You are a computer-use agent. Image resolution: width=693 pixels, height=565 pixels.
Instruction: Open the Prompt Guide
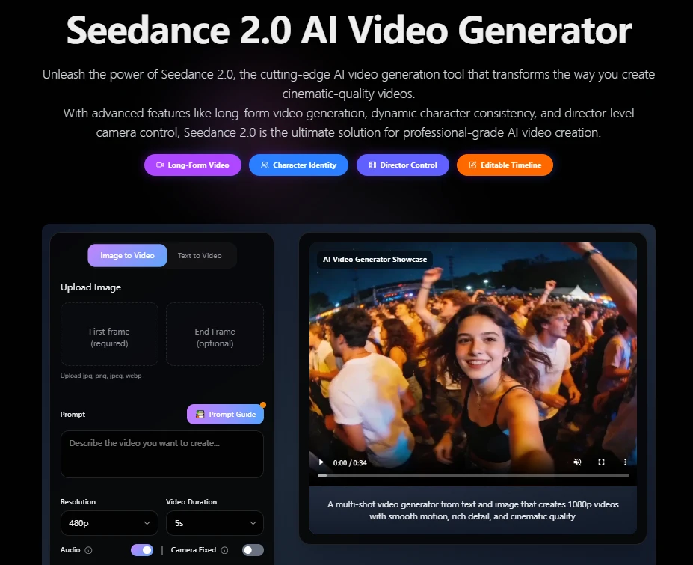[225, 414]
